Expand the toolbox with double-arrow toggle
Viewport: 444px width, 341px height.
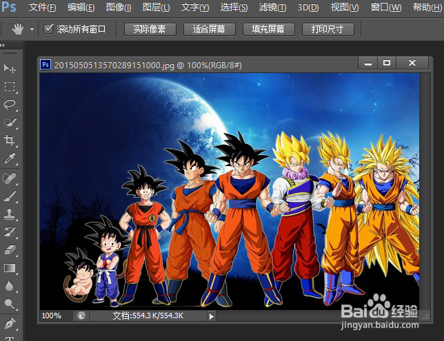point(3,45)
